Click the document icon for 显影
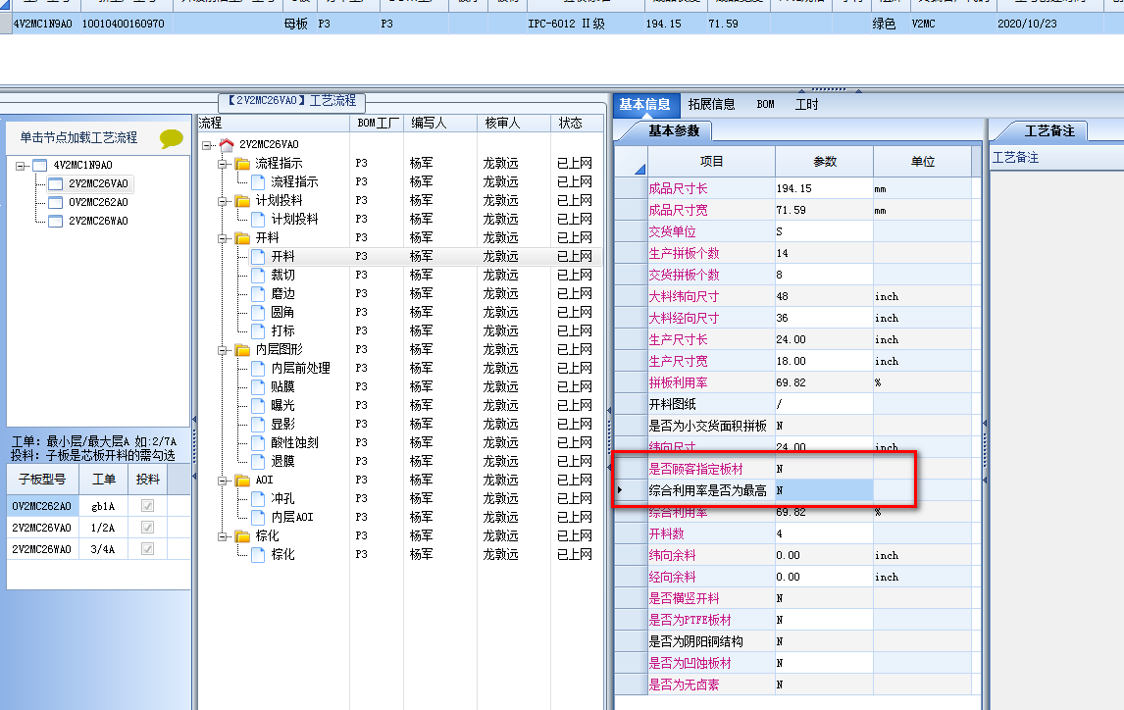 (x=259, y=425)
